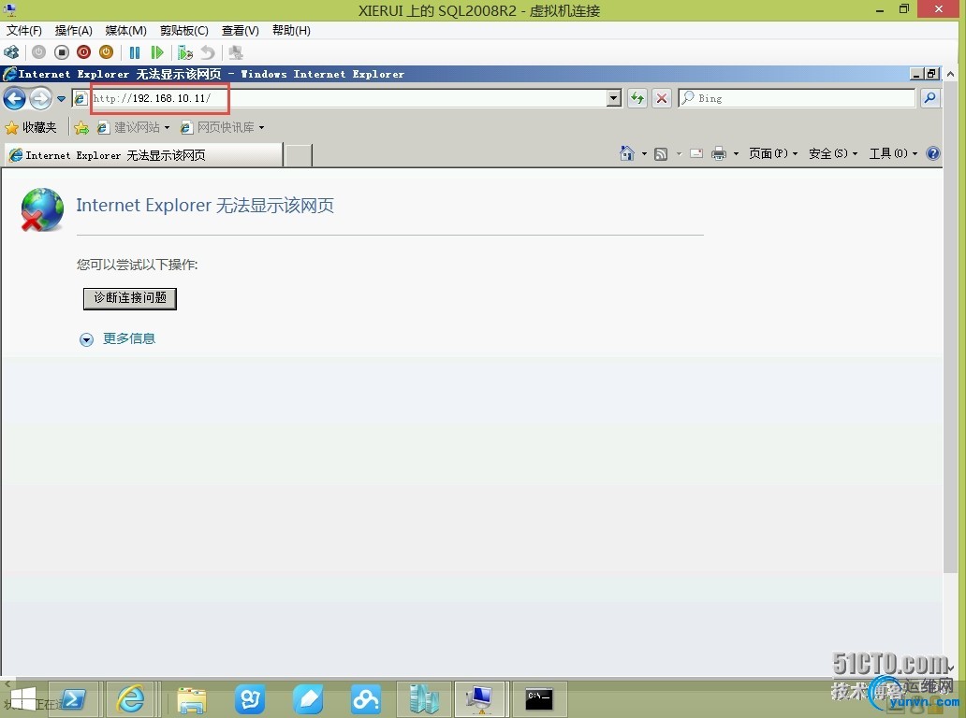Open the Baidu cloud taskbar icon

(x=365, y=699)
